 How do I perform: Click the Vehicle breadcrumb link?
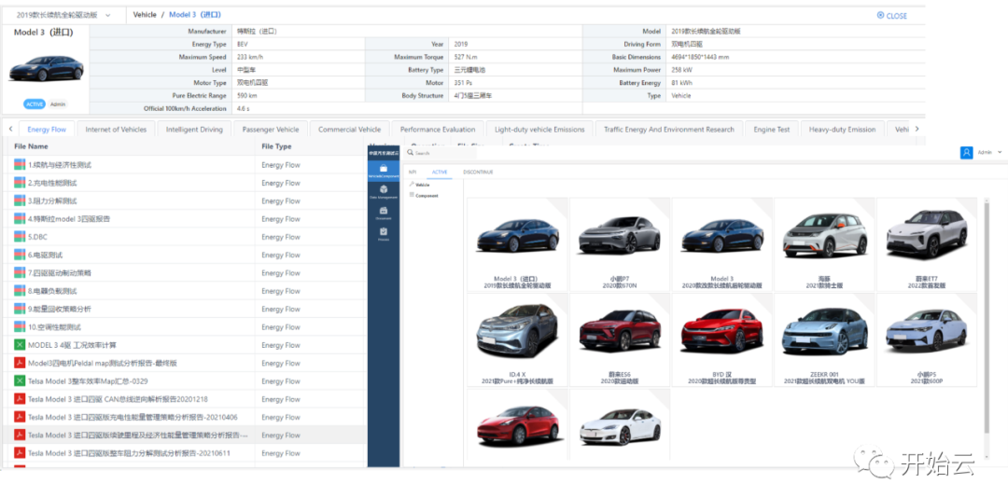[145, 15]
